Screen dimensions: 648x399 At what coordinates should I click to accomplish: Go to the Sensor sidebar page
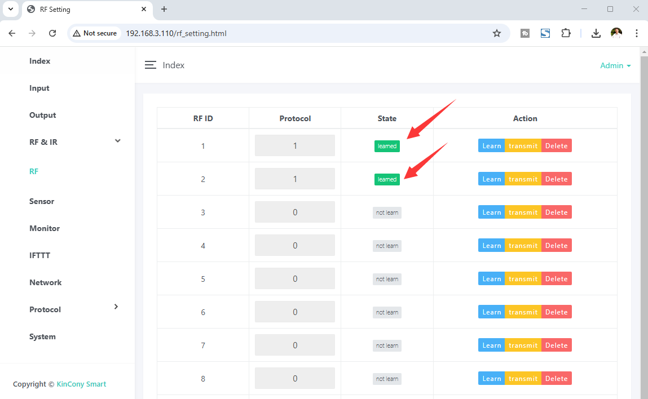(42, 201)
